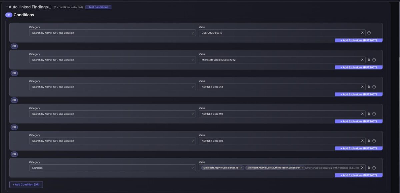Screen dimensions: 400x193
Task: Click the plus circle next to ASP.NET Core 9.0
Action: (374, 114)
